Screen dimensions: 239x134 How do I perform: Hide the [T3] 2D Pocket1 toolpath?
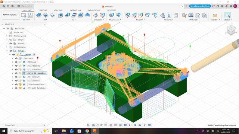point(16,70)
